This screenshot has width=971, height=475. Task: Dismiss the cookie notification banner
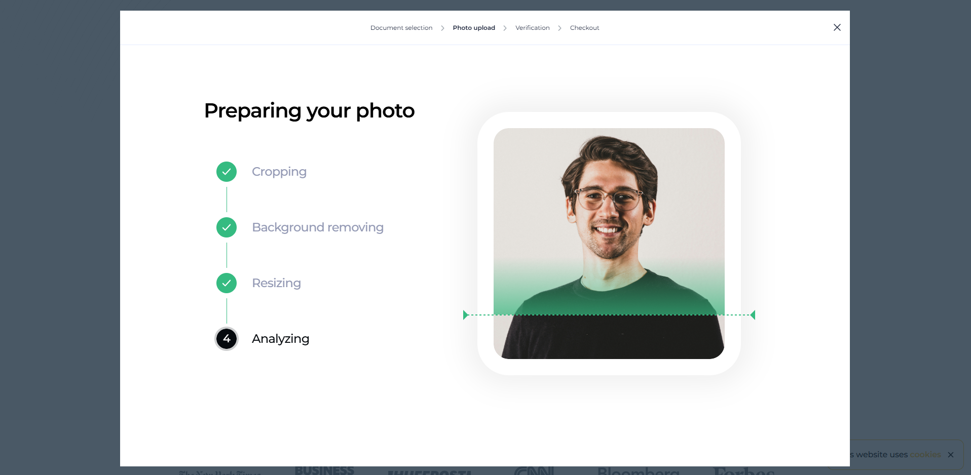pyautogui.click(x=951, y=454)
